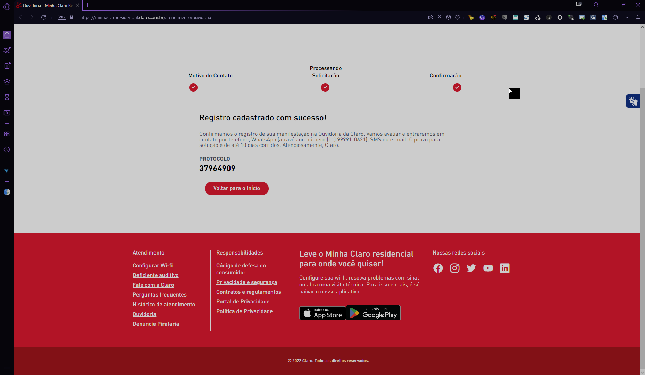Click the floppy disk save extension icon
This screenshot has height=375, width=645.
[516, 17]
